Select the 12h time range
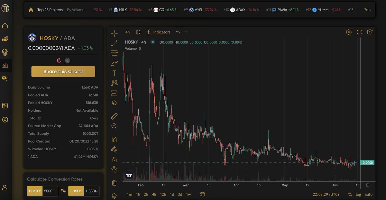 point(163,194)
